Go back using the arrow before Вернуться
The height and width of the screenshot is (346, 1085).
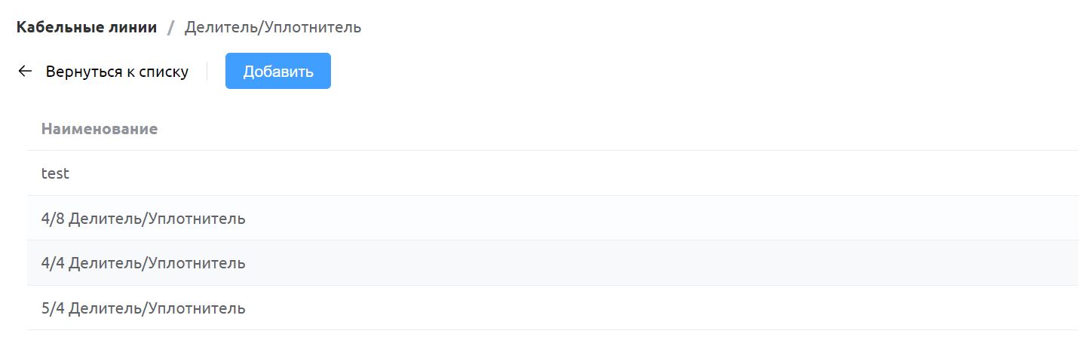coord(25,72)
